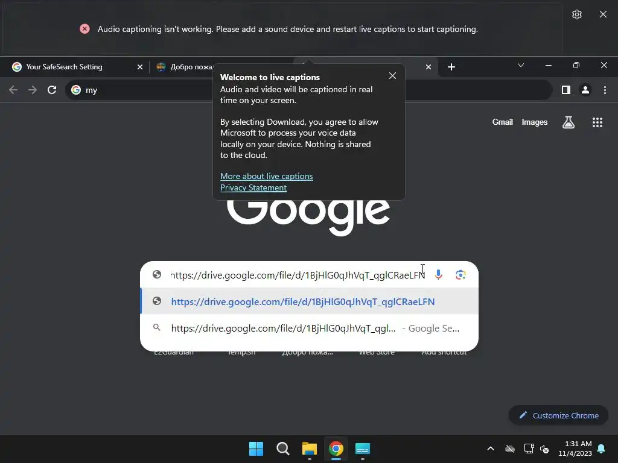Screen dimensions: 618x463
Task: Open Chrome's three-dot menu
Action: [x=605, y=90]
